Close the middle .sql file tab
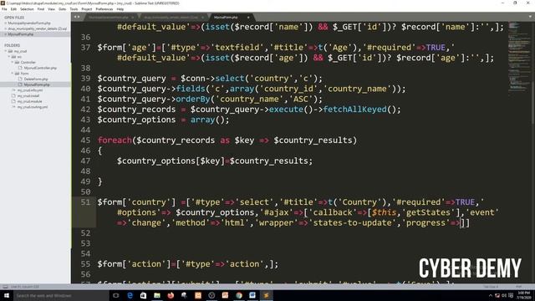Screen dimensions: 535x301 click(202, 18)
